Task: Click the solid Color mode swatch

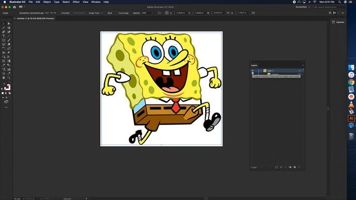Action: [x=3, y=93]
